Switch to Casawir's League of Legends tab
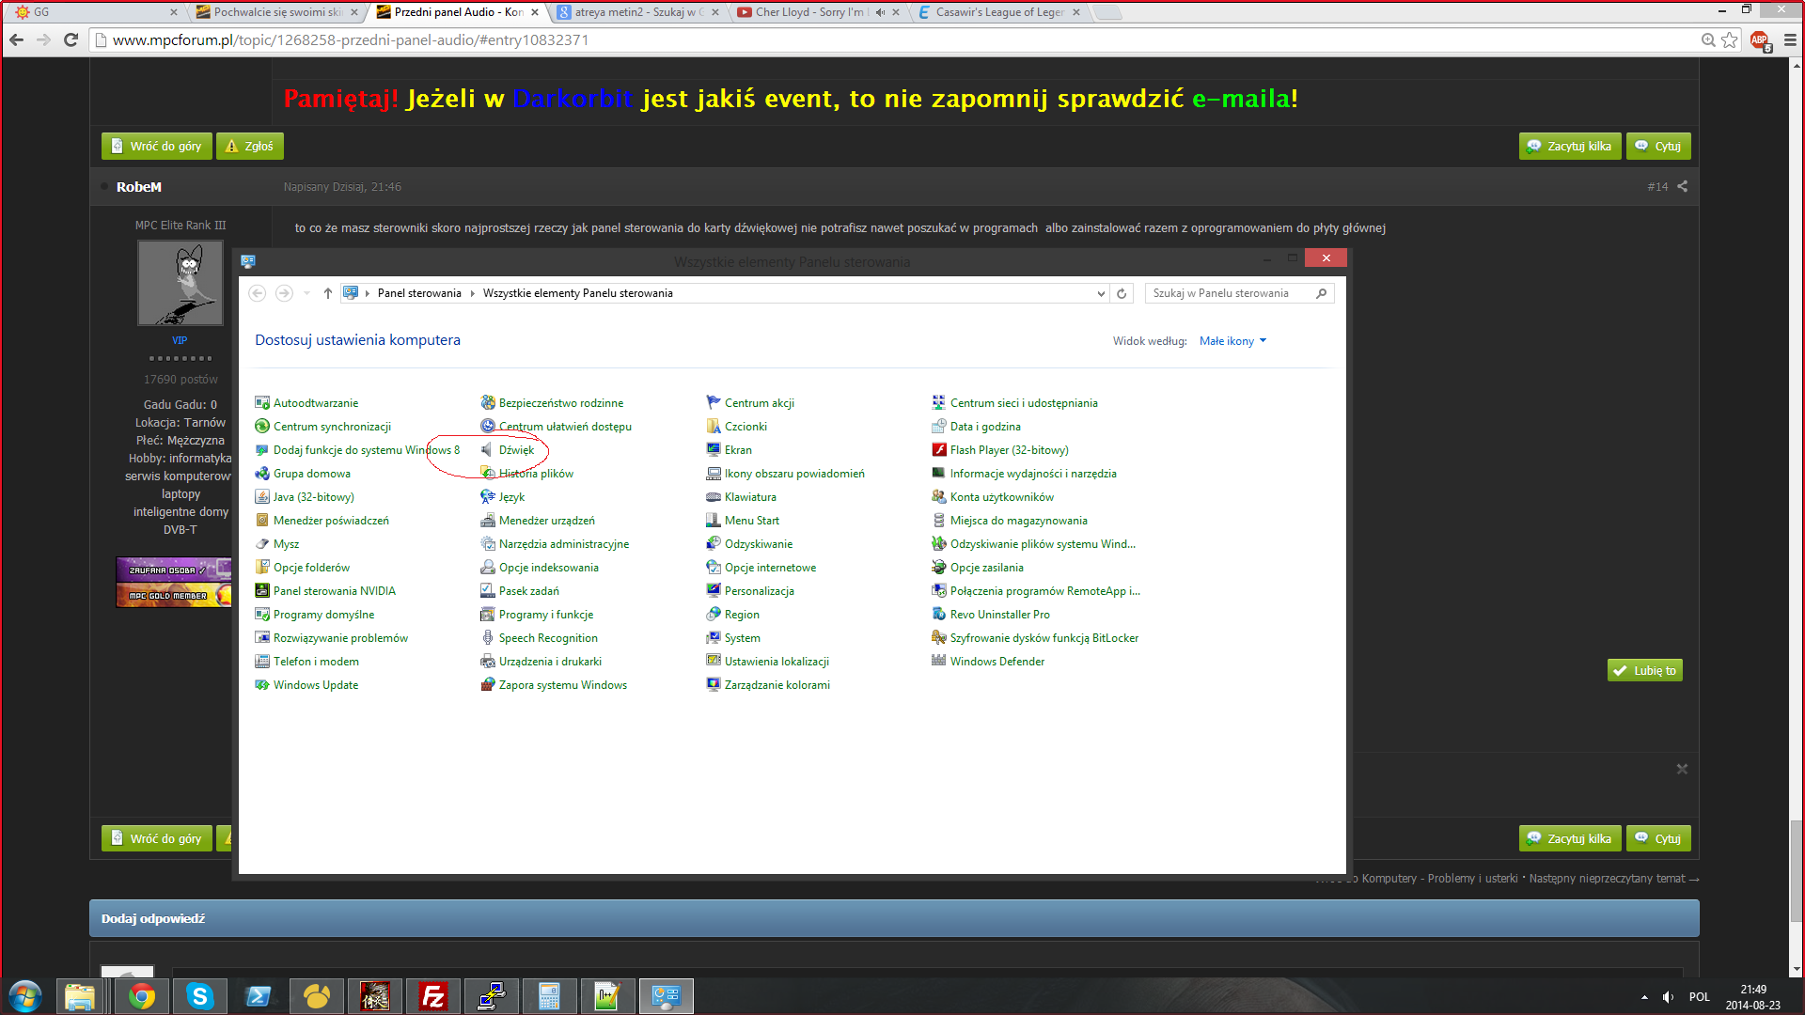Image resolution: width=1805 pixels, height=1015 pixels. (x=998, y=12)
